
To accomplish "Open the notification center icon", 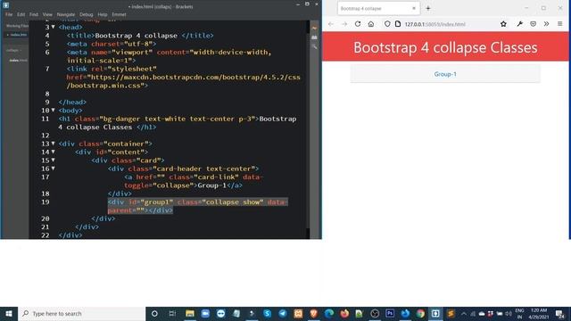I will tap(560, 313).
